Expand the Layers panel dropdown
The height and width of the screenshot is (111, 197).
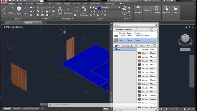100,19
